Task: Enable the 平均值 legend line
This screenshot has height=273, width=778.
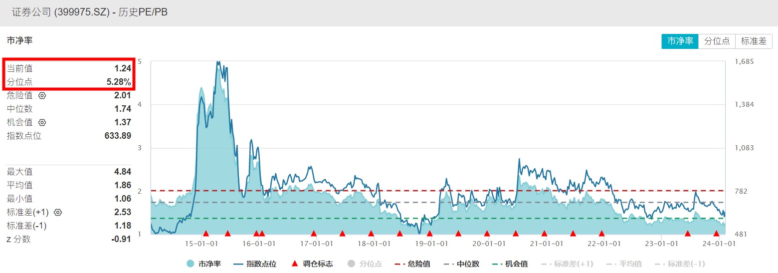Action: tap(623, 264)
